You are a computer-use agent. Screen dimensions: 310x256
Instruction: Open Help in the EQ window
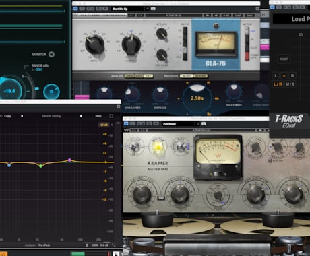pos(98,116)
